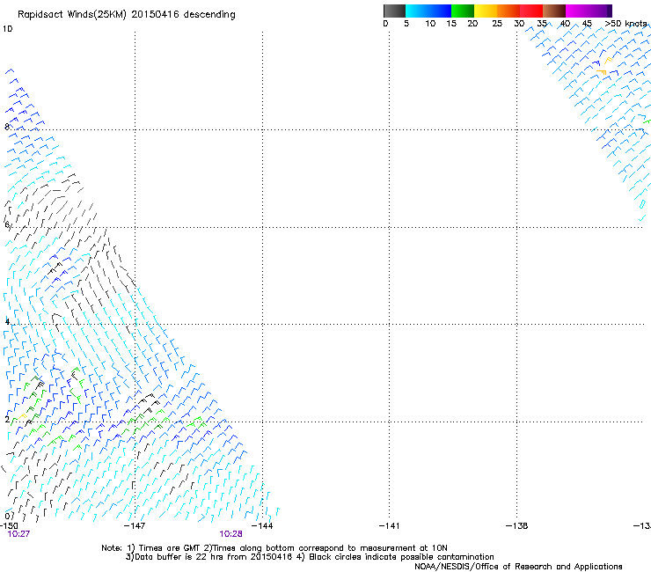The image size is (651, 572).
Task: Click the gray 0-5 knots color swatch
Action: tap(395, 11)
